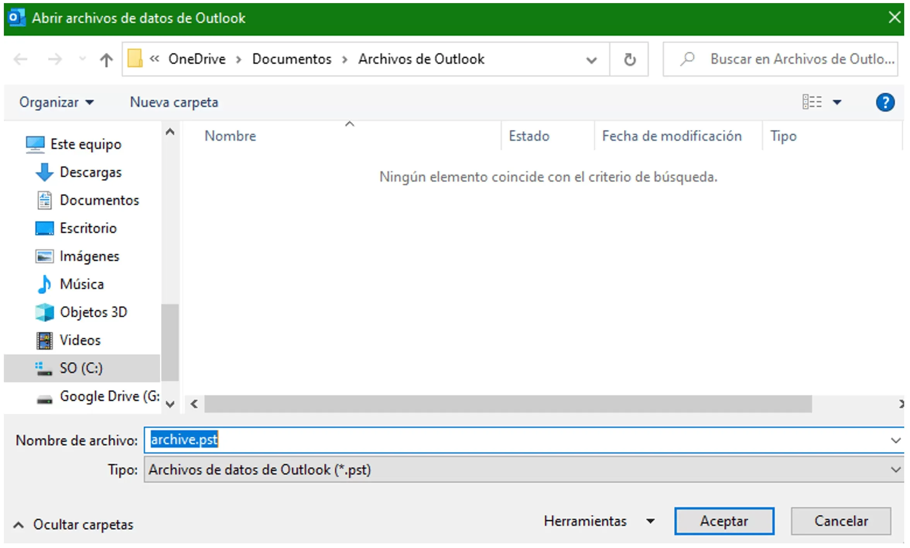Viewport: 910px width, 548px height.
Task: Click the Cancelar button
Action: point(841,521)
